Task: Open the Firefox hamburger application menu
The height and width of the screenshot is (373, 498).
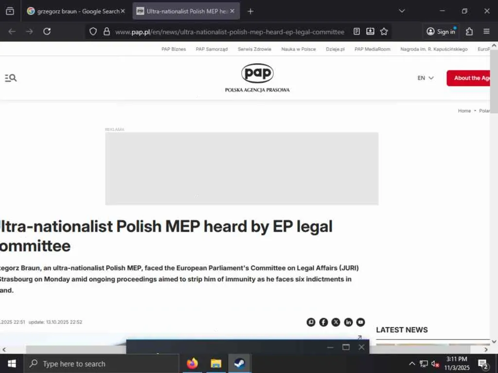Action: coord(486,32)
